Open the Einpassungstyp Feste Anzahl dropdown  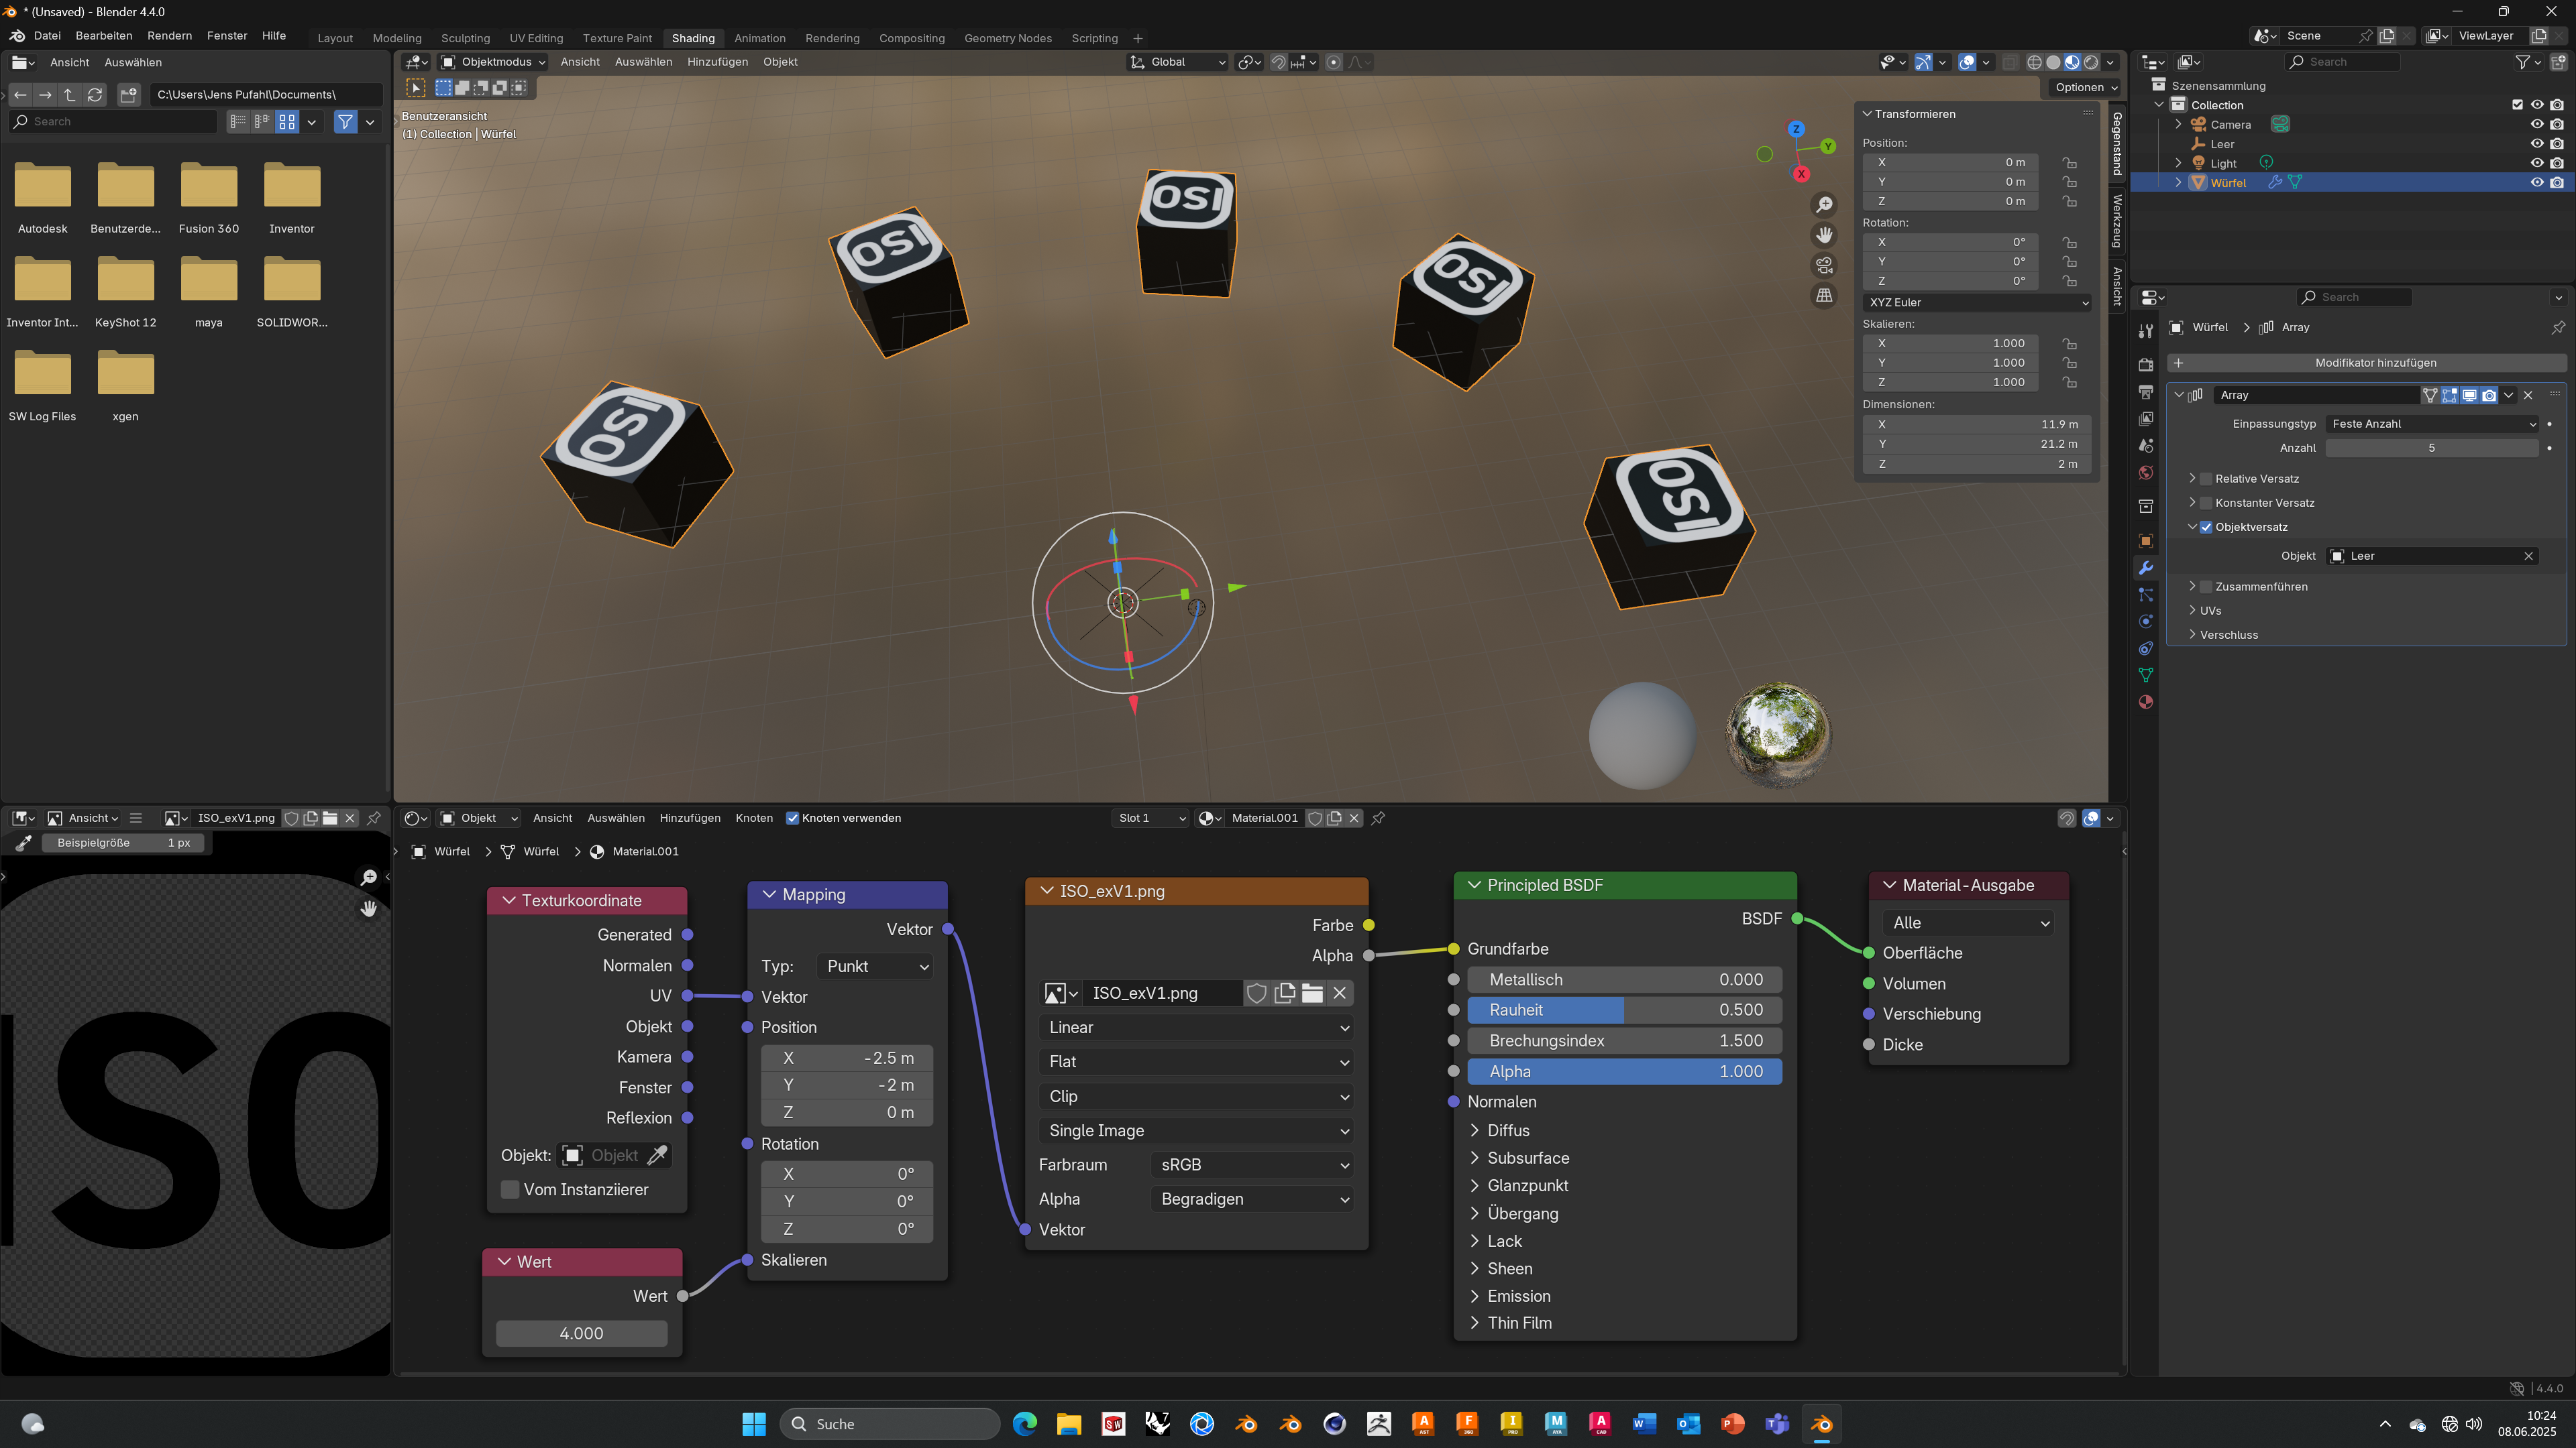click(2430, 424)
